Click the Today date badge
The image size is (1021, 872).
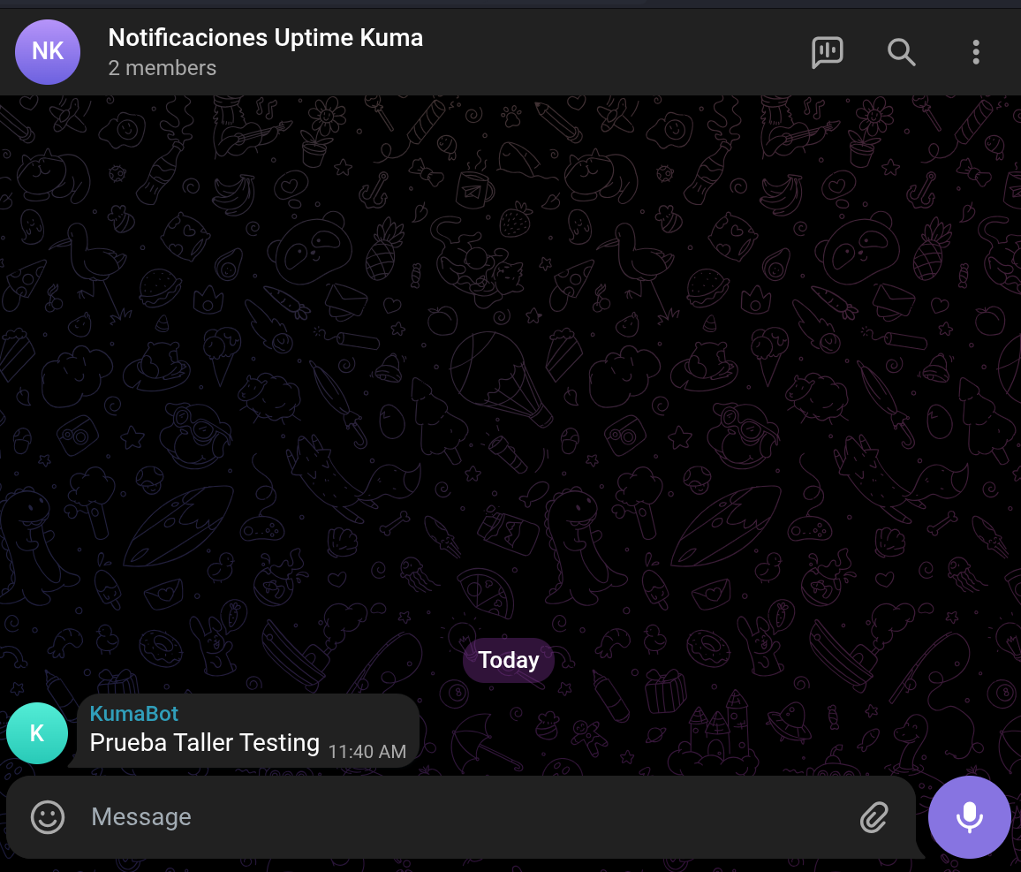[509, 661]
